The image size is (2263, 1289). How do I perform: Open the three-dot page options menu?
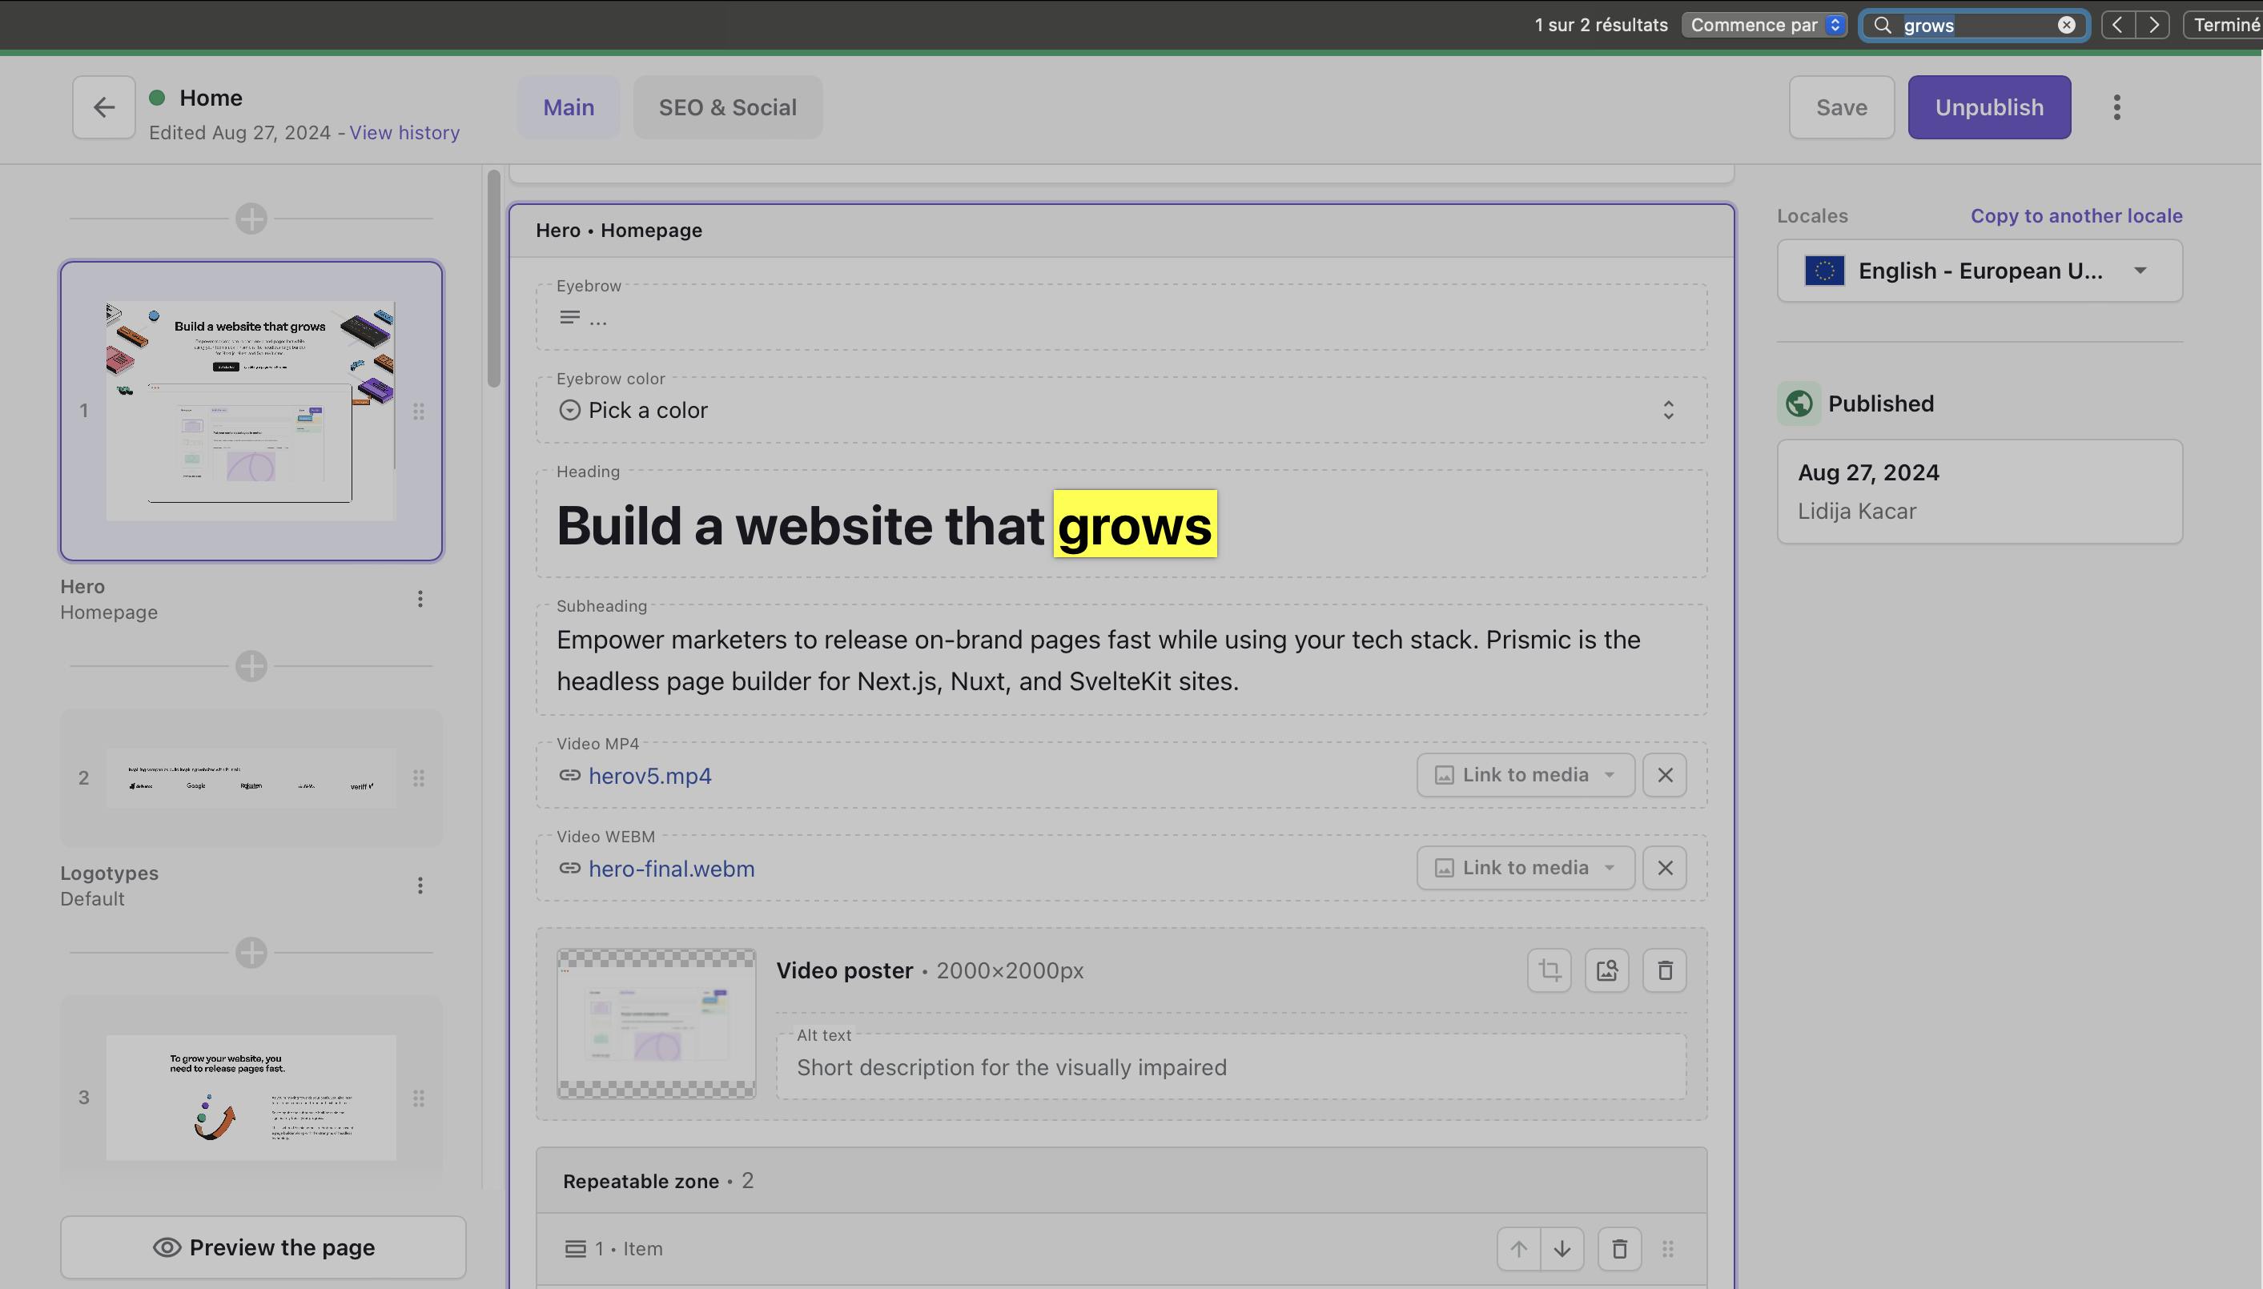(2116, 107)
